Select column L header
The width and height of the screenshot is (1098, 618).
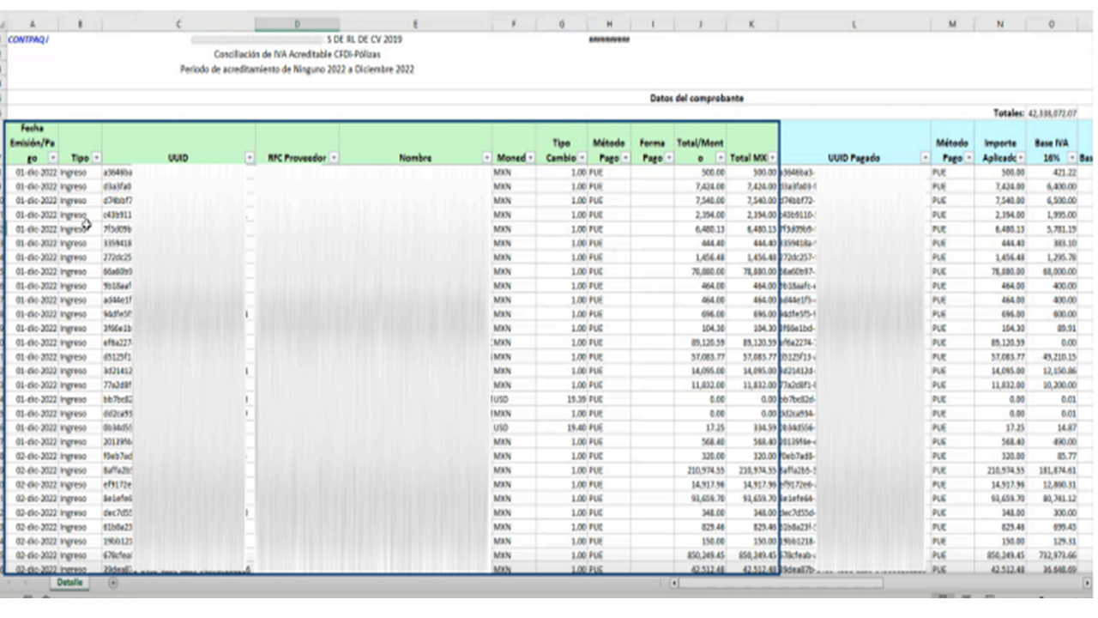854,25
